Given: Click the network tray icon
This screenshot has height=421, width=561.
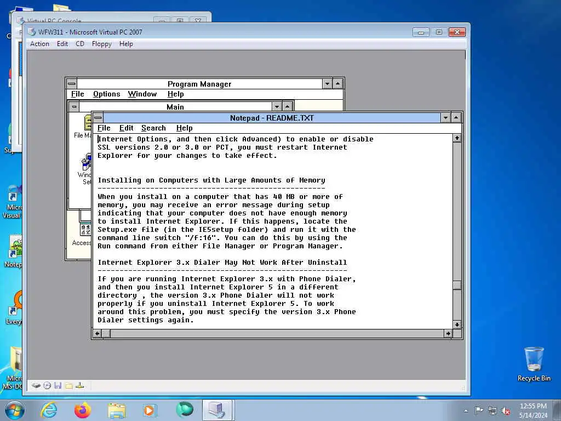Looking at the screenshot, I should 493,411.
